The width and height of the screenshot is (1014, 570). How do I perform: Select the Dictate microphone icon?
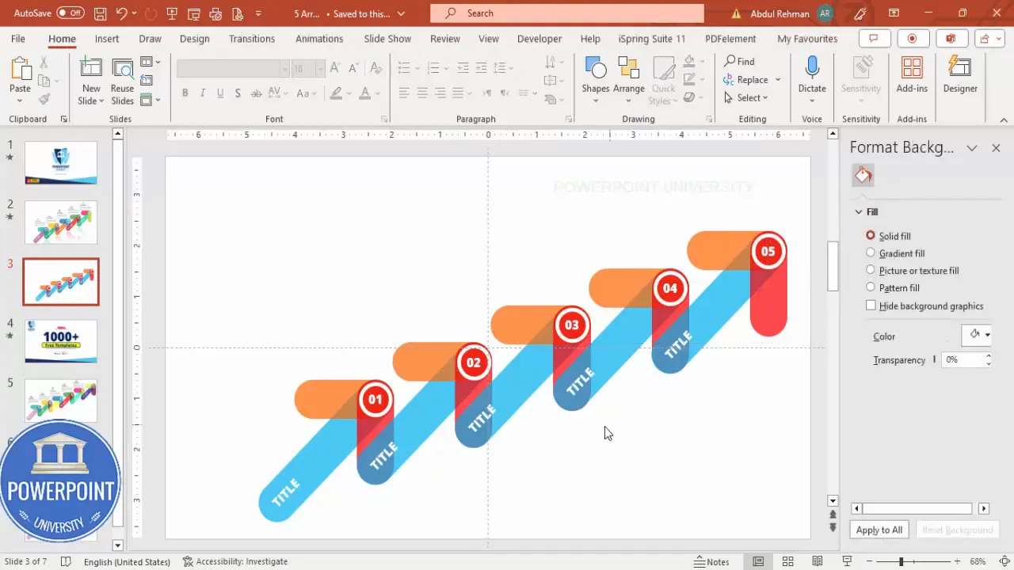click(812, 67)
